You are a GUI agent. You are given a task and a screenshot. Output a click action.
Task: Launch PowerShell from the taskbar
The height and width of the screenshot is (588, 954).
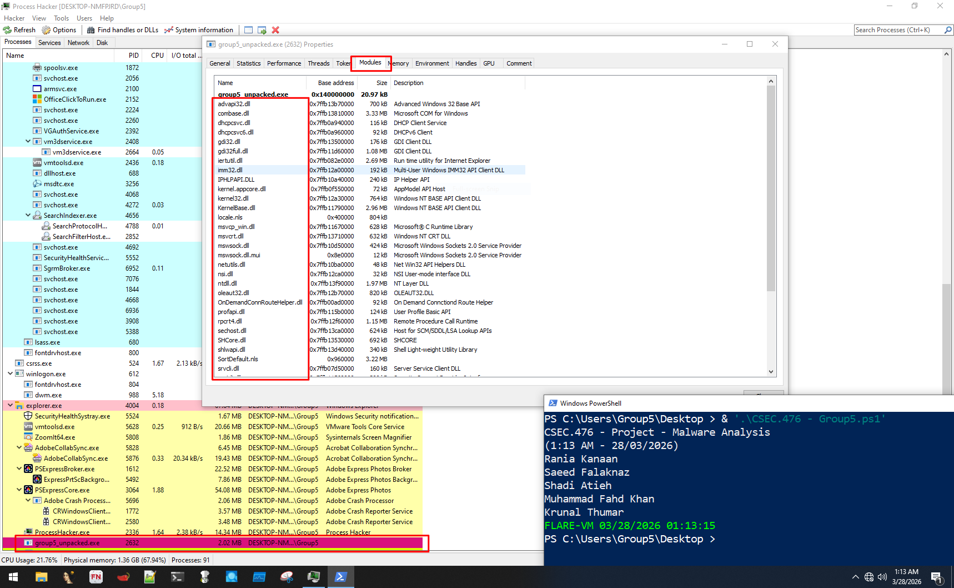[341, 576]
